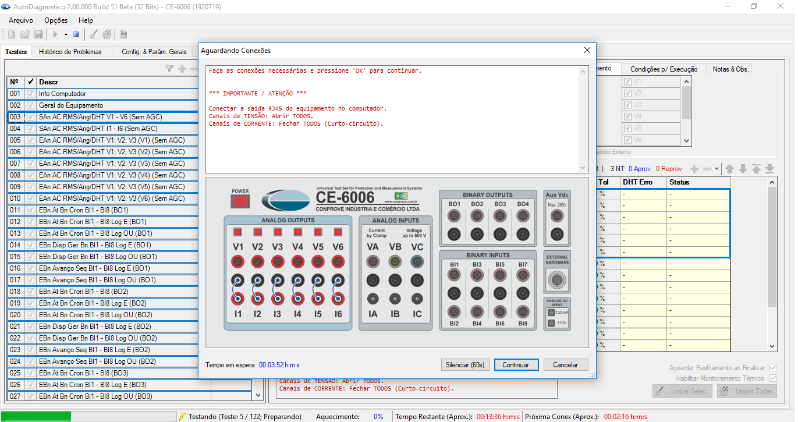Click scroll down arrow of test list

point(258,395)
